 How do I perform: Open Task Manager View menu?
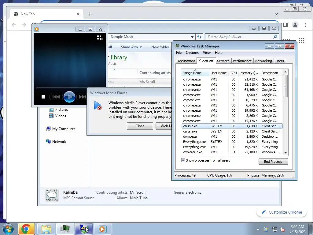pyautogui.click(x=207, y=53)
